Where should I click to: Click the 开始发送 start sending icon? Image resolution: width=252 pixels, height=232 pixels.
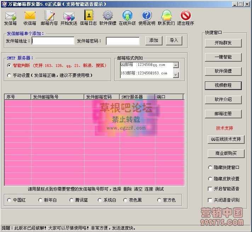(x=69, y=18)
